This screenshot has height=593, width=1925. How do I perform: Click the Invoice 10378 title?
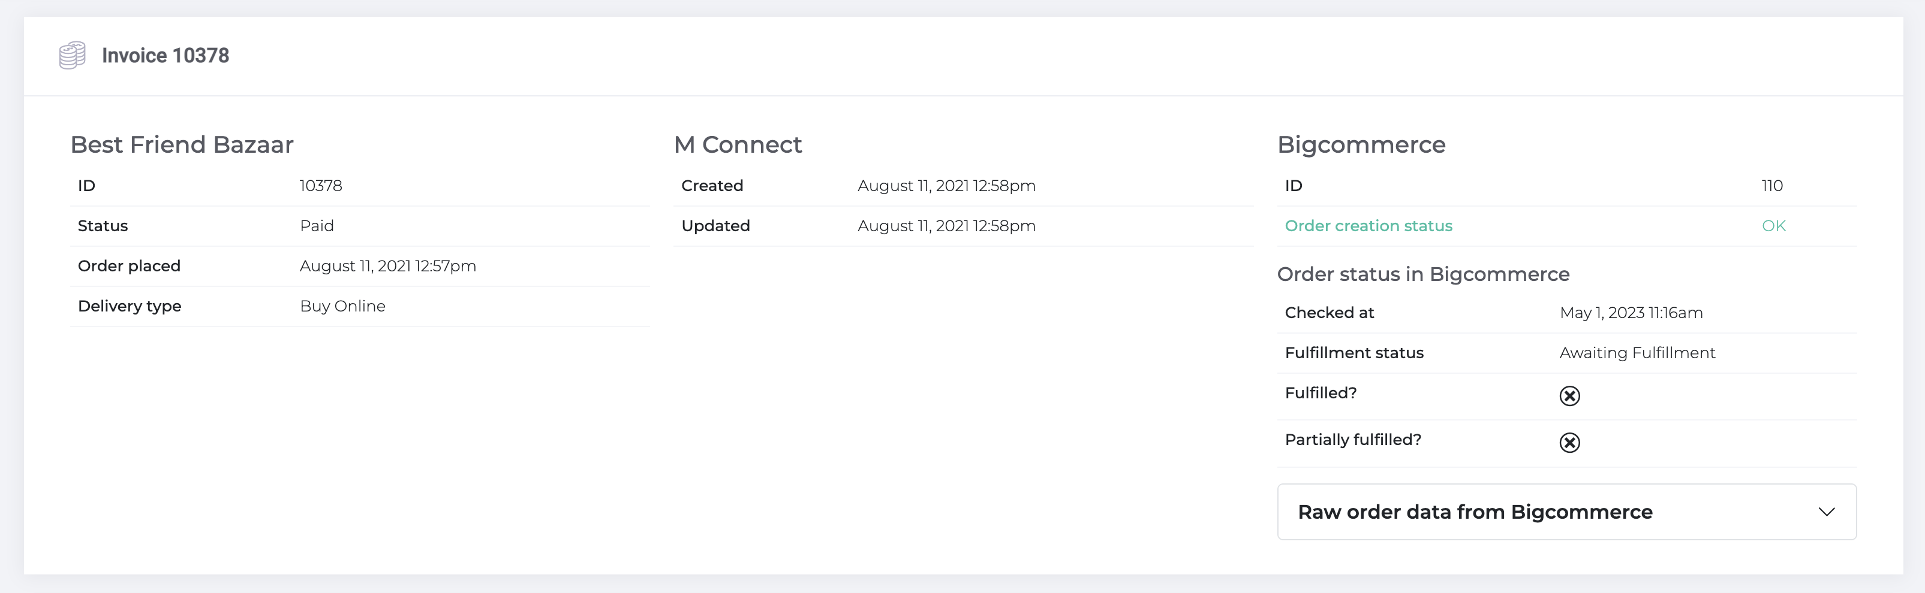pos(165,55)
